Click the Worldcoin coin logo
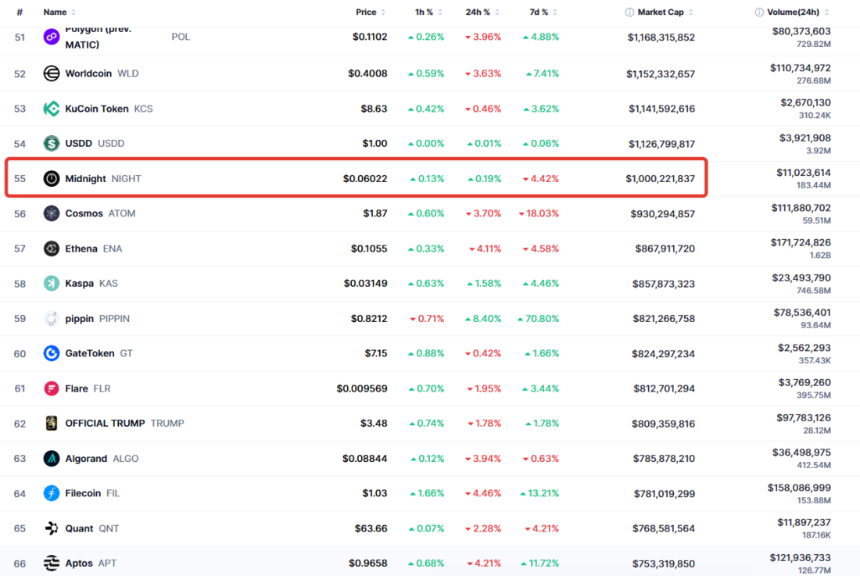This screenshot has width=860, height=576. (x=52, y=73)
